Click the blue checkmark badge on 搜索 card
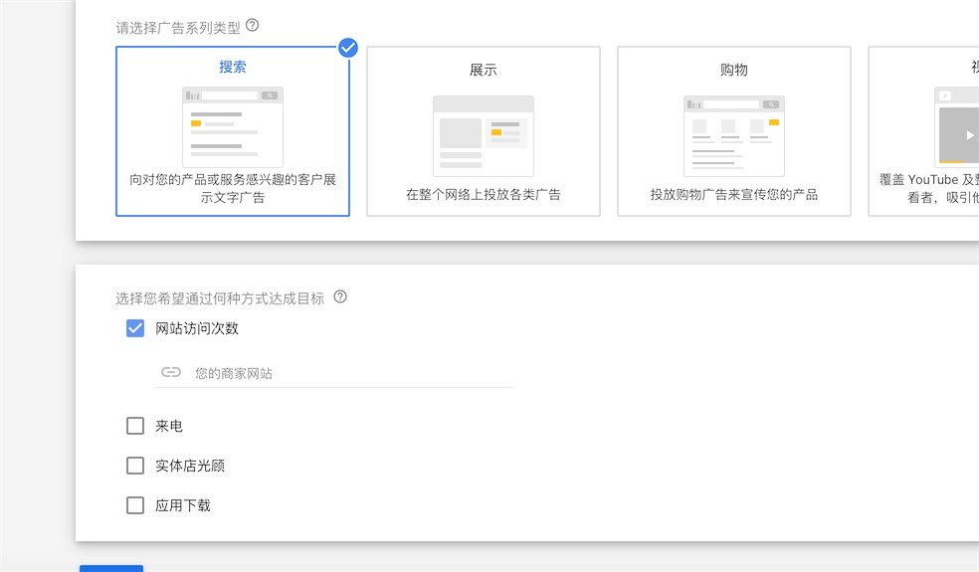 [x=348, y=47]
